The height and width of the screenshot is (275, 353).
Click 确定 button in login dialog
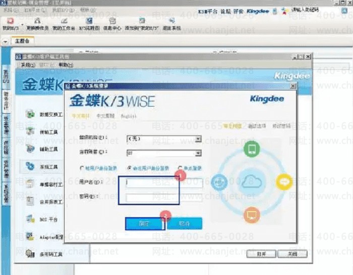click(145, 224)
